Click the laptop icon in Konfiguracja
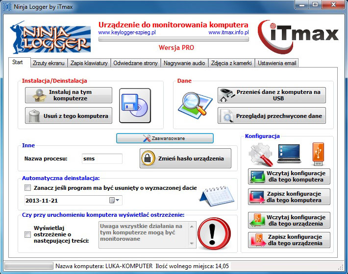The image size is (348, 274). [289, 154]
